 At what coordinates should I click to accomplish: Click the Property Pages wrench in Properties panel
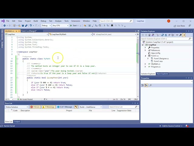(150, 85)
